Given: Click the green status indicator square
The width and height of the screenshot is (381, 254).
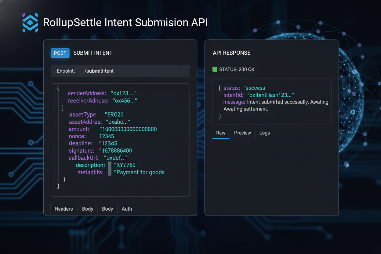Looking at the screenshot, I should (215, 69).
